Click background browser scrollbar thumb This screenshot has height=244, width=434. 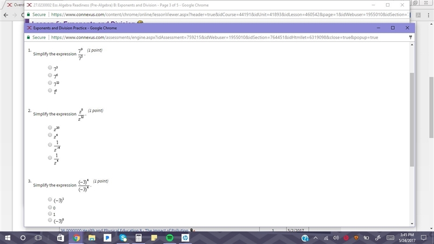[431, 107]
